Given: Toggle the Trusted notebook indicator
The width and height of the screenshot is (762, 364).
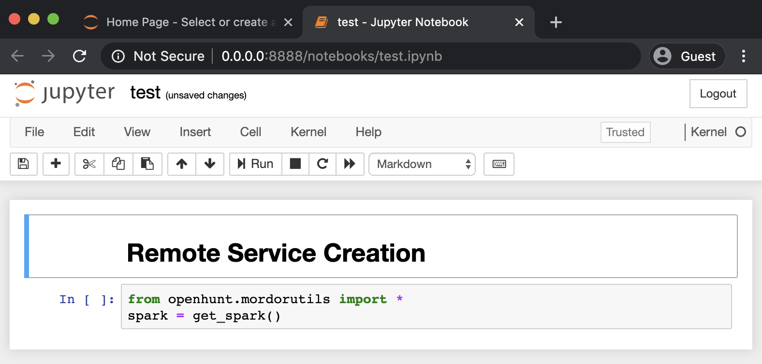Looking at the screenshot, I should pyautogui.click(x=625, y=132).
